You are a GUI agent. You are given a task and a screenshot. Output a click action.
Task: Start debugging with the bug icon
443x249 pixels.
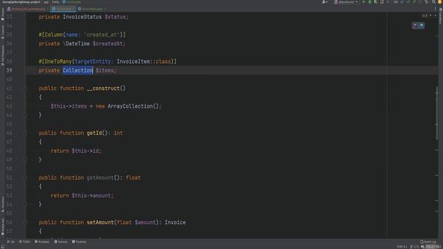click(370, 2)
